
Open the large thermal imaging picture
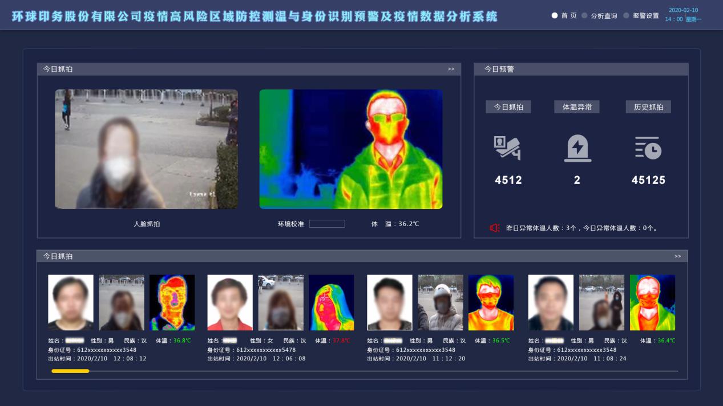(x=351, y=149)
